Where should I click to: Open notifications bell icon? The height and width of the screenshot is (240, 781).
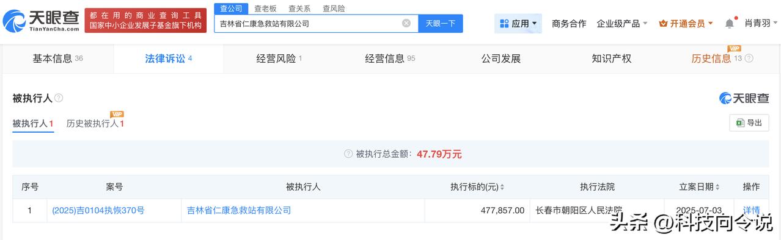tap(729, 23)
